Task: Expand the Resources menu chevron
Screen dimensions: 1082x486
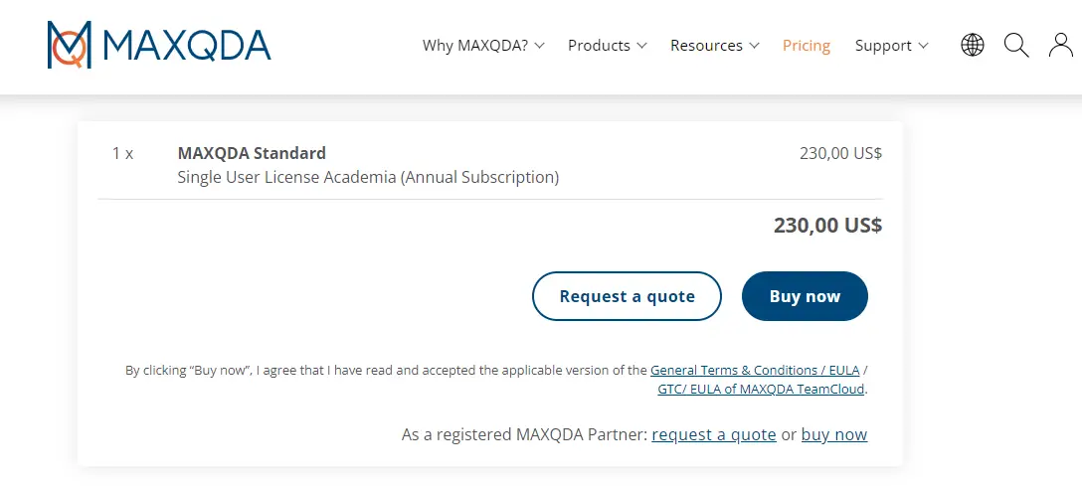Action: tap(754, 46)
